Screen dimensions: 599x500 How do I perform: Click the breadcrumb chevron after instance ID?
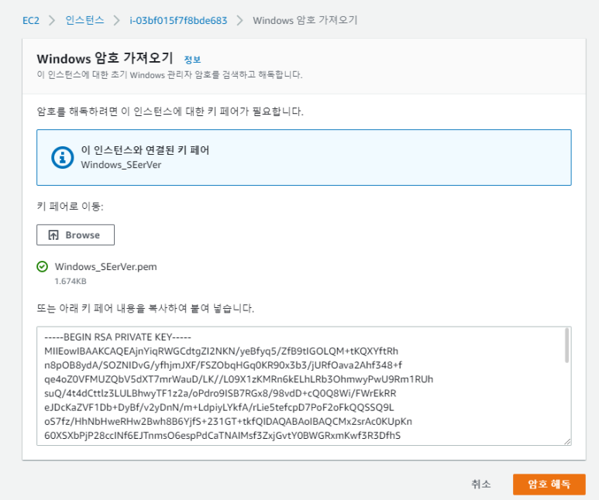pos(240,20)
